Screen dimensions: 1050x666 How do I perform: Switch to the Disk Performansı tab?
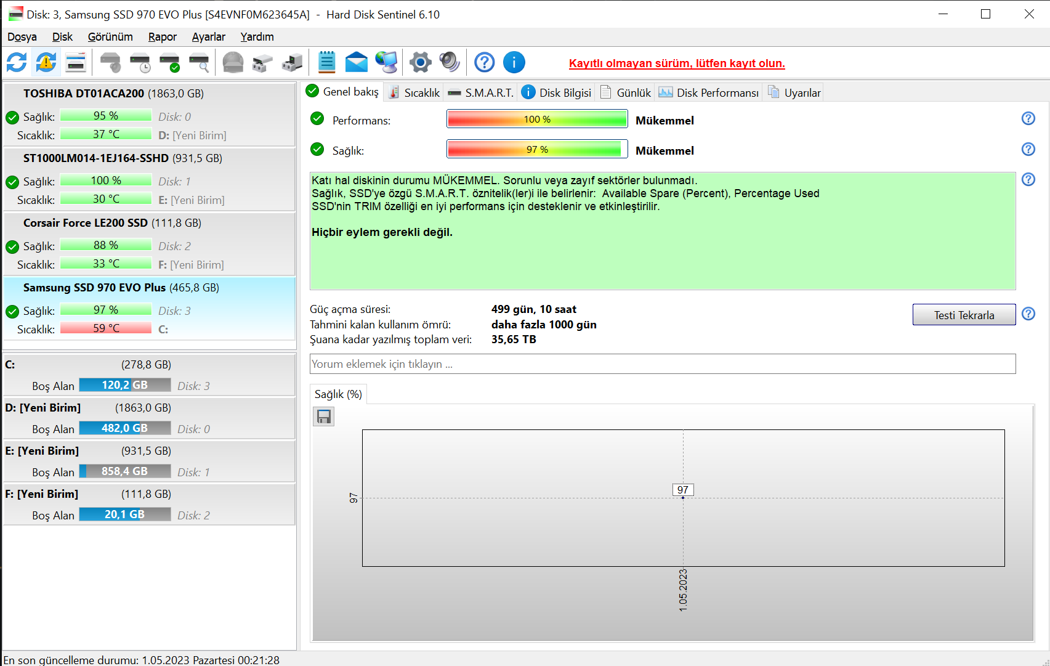click(709, 92)
